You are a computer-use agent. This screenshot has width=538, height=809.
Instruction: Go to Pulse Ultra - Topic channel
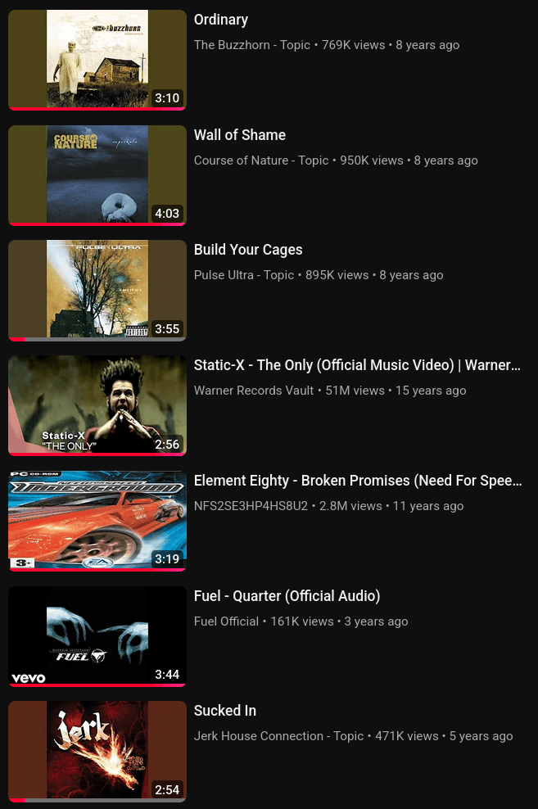click(x=243, y=275)
